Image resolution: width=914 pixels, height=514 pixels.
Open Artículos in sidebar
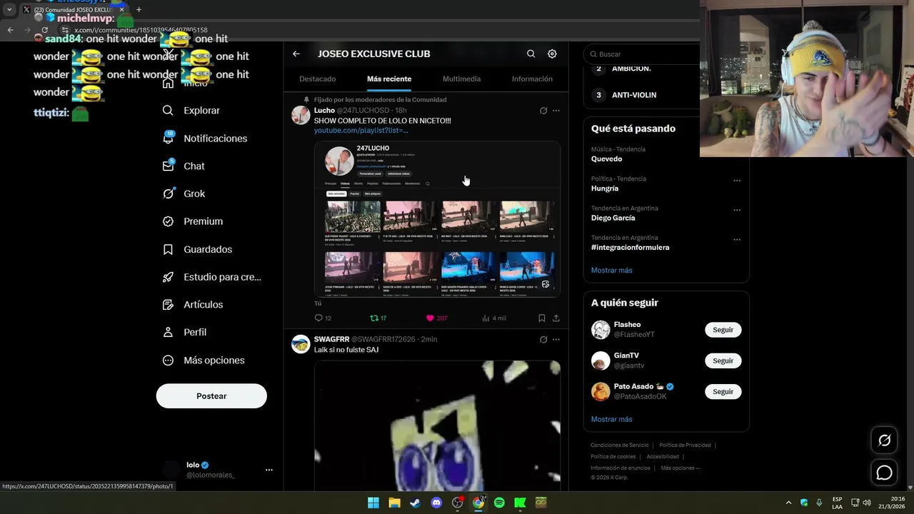click(x=193, y=305)
